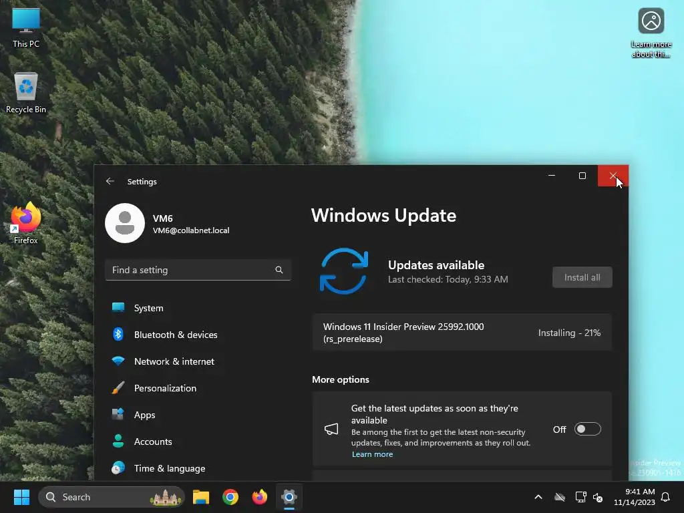Click the Install all button
This screenshot has height=513, width=684.
click(582, 277)
